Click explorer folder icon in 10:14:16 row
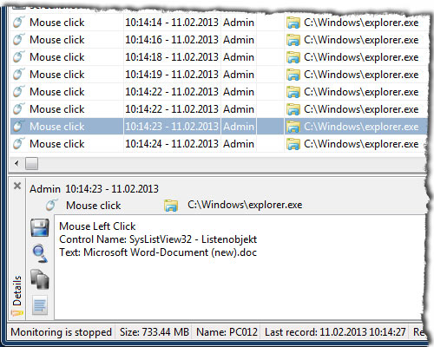434x347 pixels. coord(293,40)
